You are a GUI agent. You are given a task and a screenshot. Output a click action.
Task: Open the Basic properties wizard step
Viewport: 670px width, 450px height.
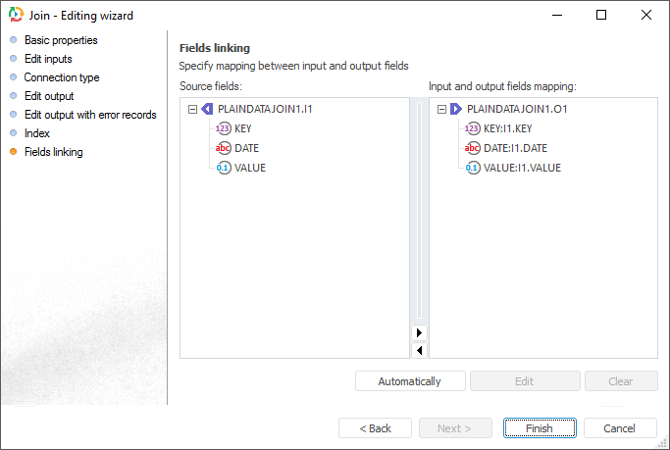coord(61,40)
